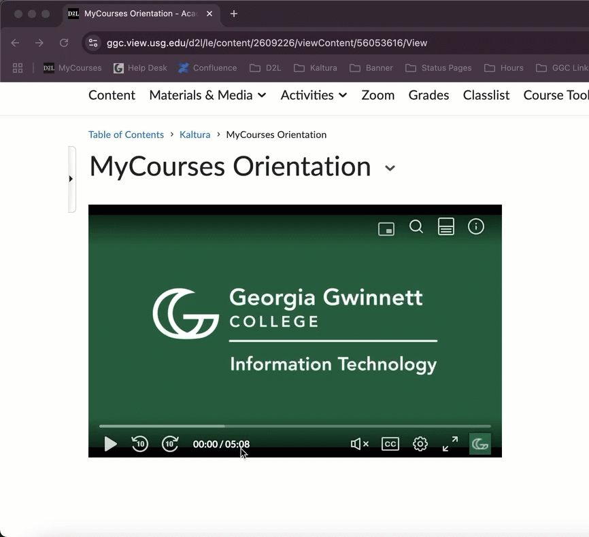The image size is (589, 537).
Task: Expand the Materials & Media menu
Action: point(207,95)
